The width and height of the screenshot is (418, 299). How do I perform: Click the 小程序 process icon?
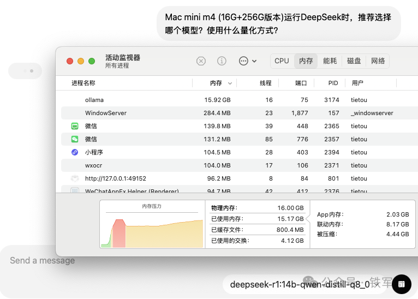[x=75, y=152]
